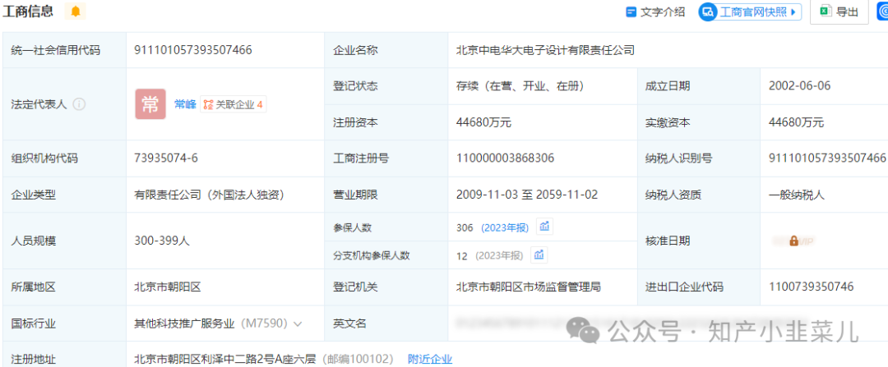Select 纳税人资质 value 一般纳税人

point(796,195)
